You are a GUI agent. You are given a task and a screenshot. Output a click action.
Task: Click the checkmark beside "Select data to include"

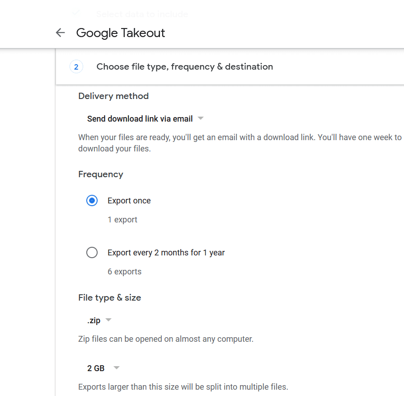tap(75, 13)
